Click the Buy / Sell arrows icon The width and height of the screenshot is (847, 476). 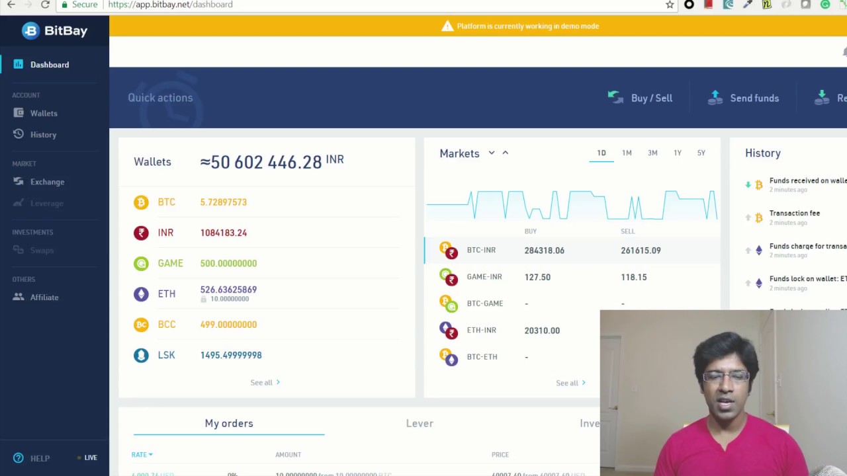(615, 98)
